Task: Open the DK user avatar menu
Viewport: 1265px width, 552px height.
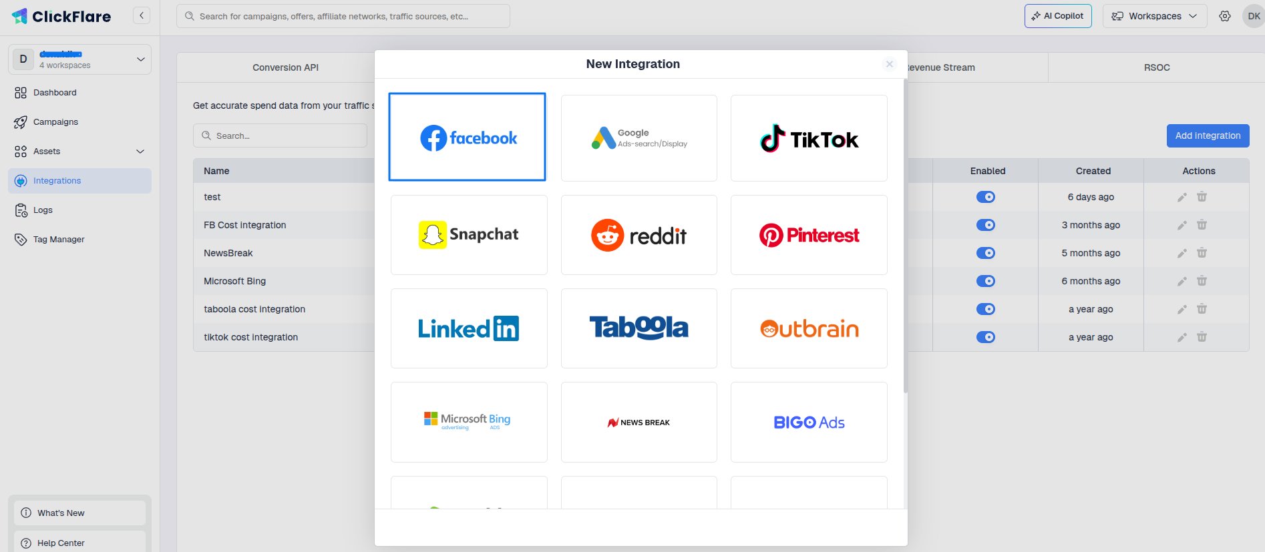Action: 1254,16
